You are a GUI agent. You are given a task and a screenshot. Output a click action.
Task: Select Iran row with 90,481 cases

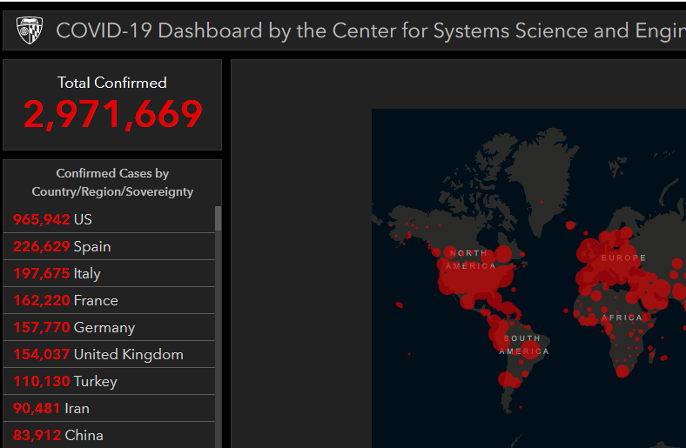pos(109,408)
